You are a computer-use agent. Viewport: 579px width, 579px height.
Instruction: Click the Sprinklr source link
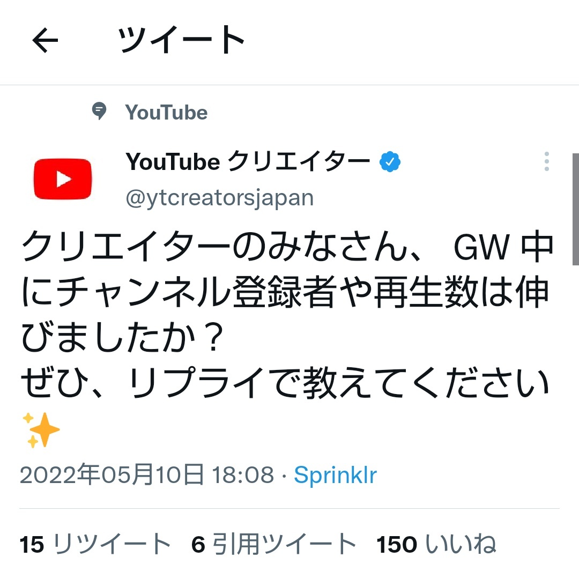click(x=335, y=474)
